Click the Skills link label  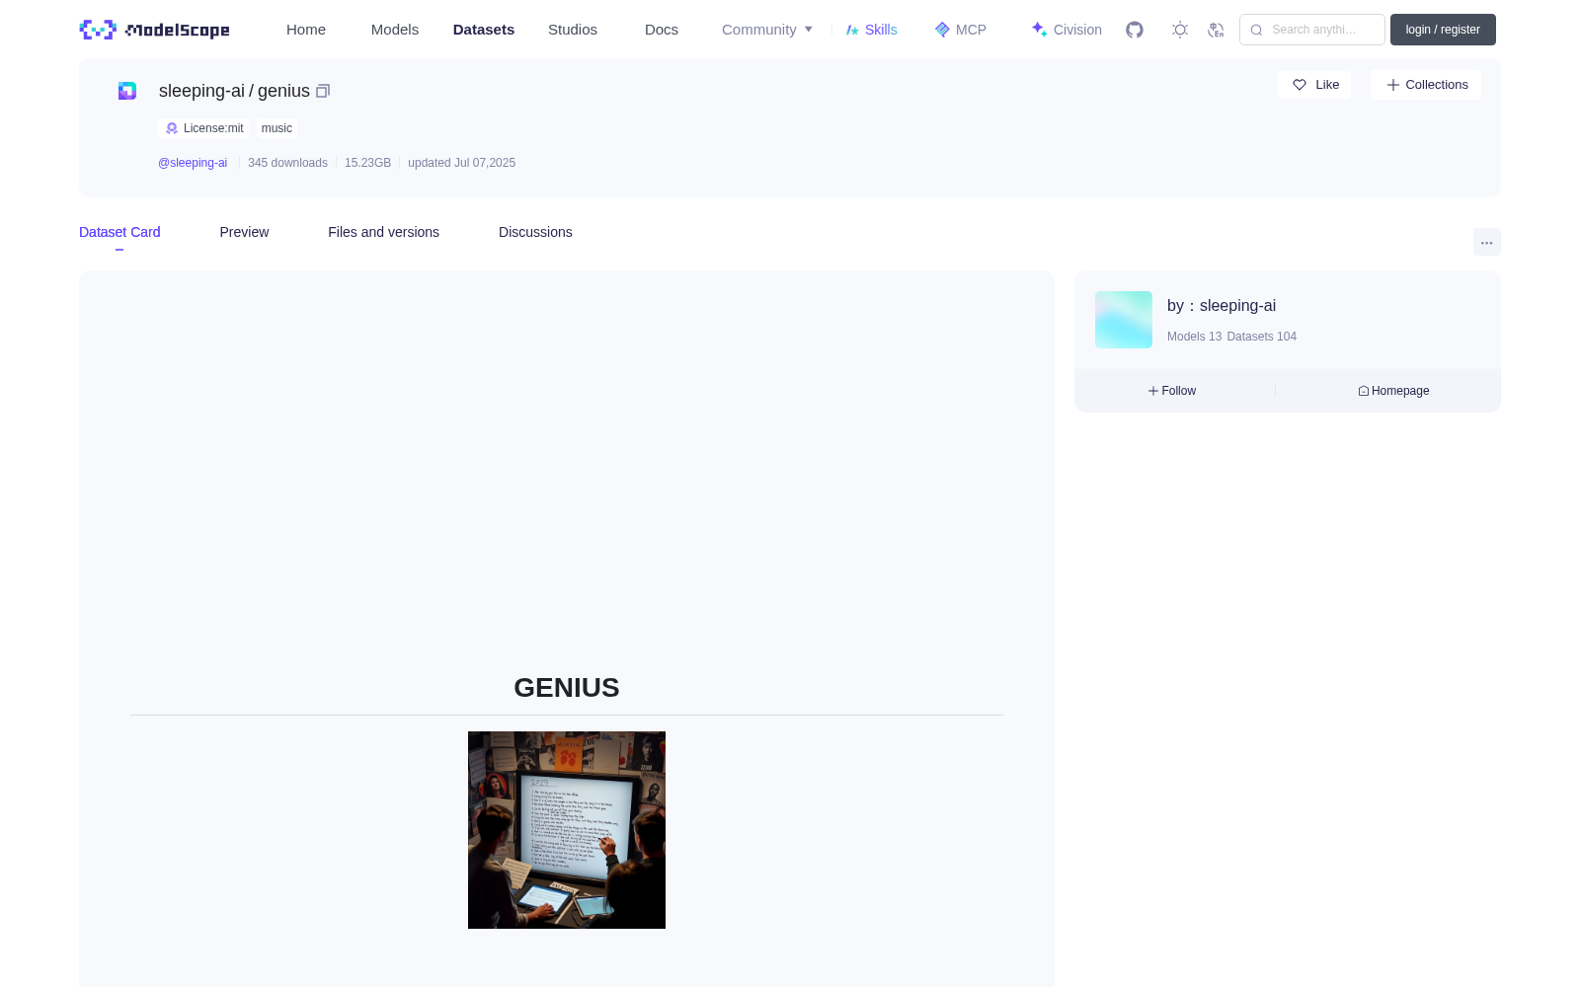point(881,30)
